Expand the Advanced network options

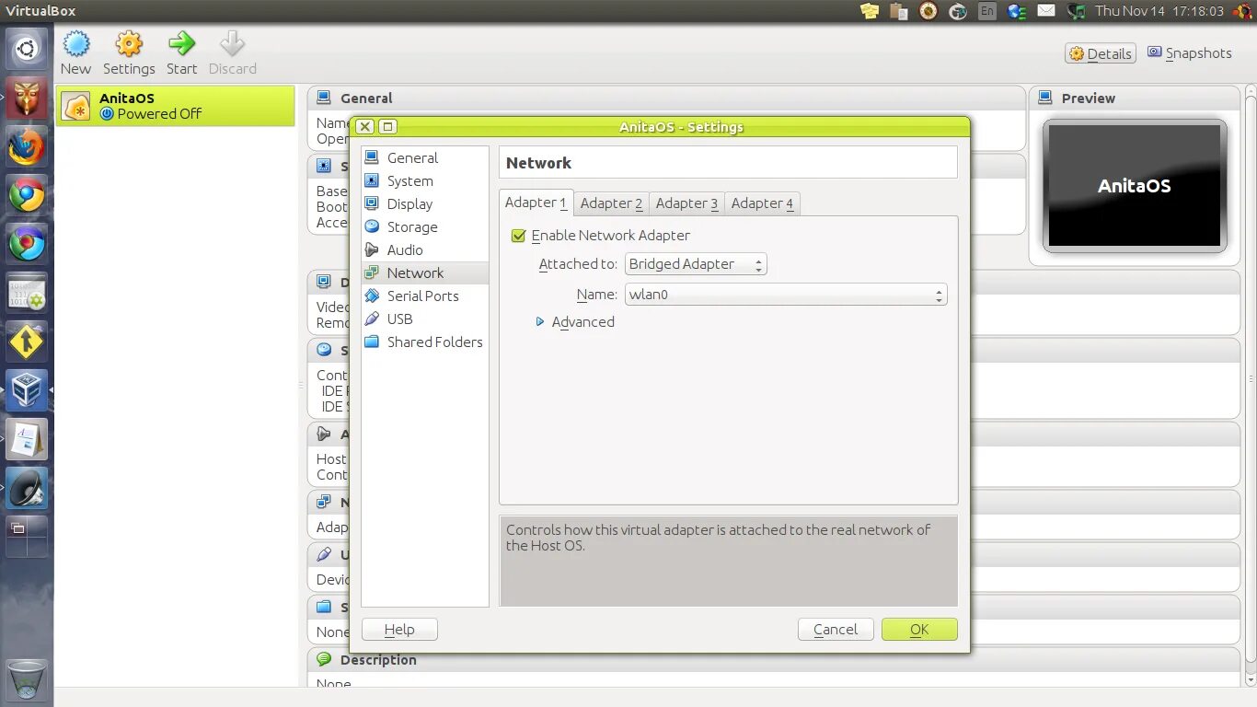coord(540,321)
